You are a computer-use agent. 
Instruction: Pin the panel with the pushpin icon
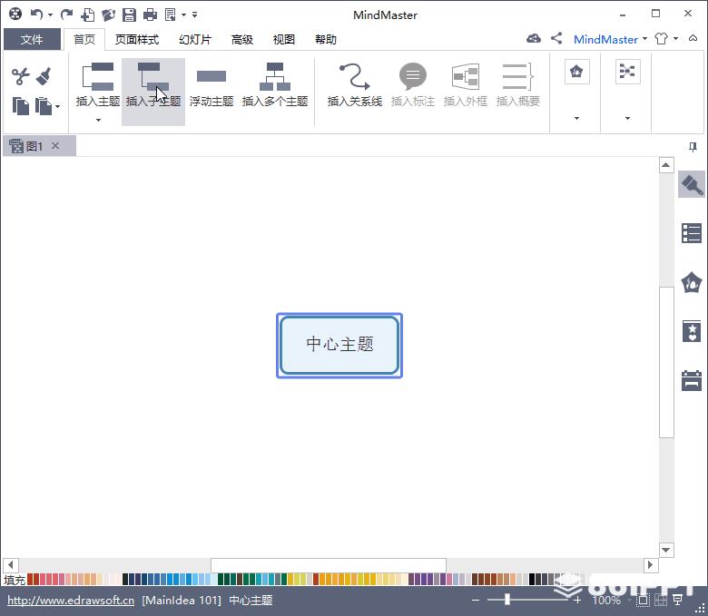click(693, 147)
